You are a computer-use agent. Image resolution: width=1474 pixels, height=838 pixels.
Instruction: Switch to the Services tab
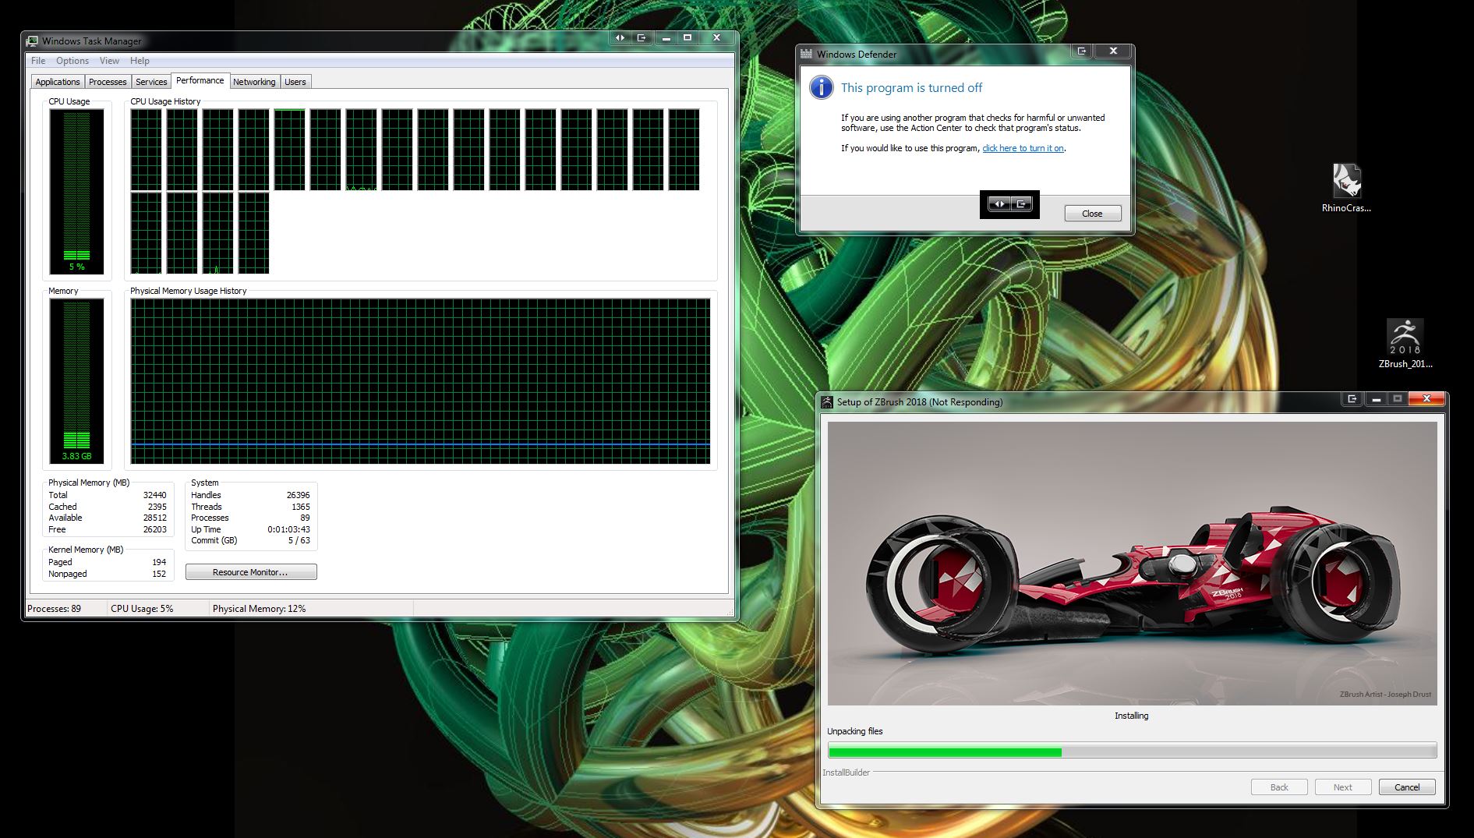151,82
